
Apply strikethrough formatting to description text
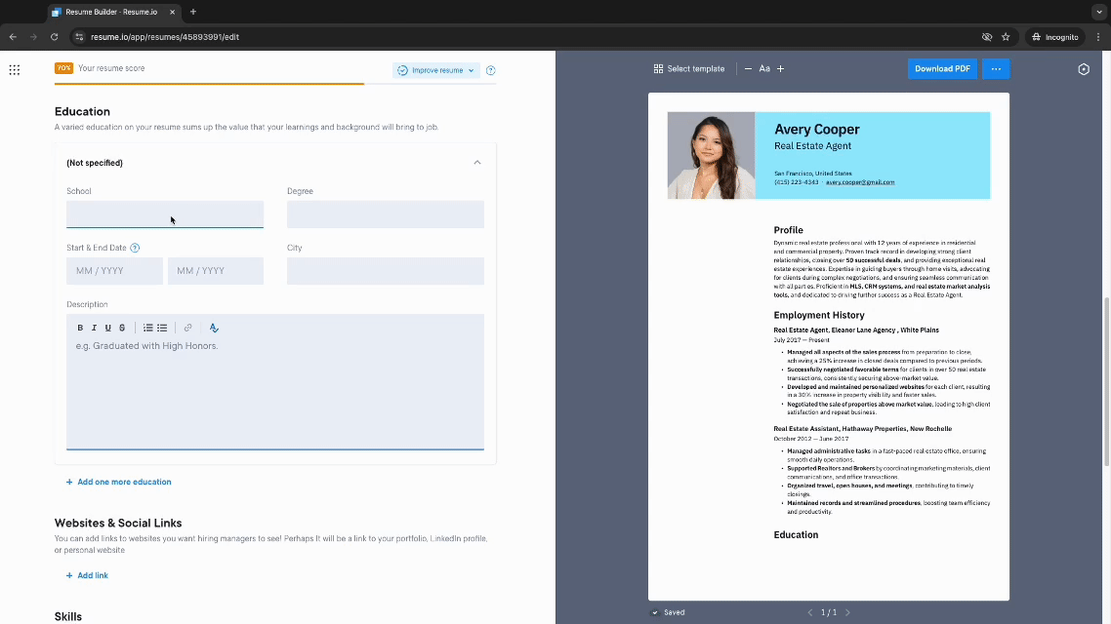[x=121, y=327]
